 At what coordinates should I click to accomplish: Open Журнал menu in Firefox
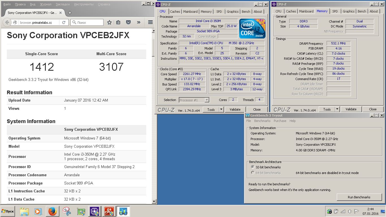click(x=46, y=5)
